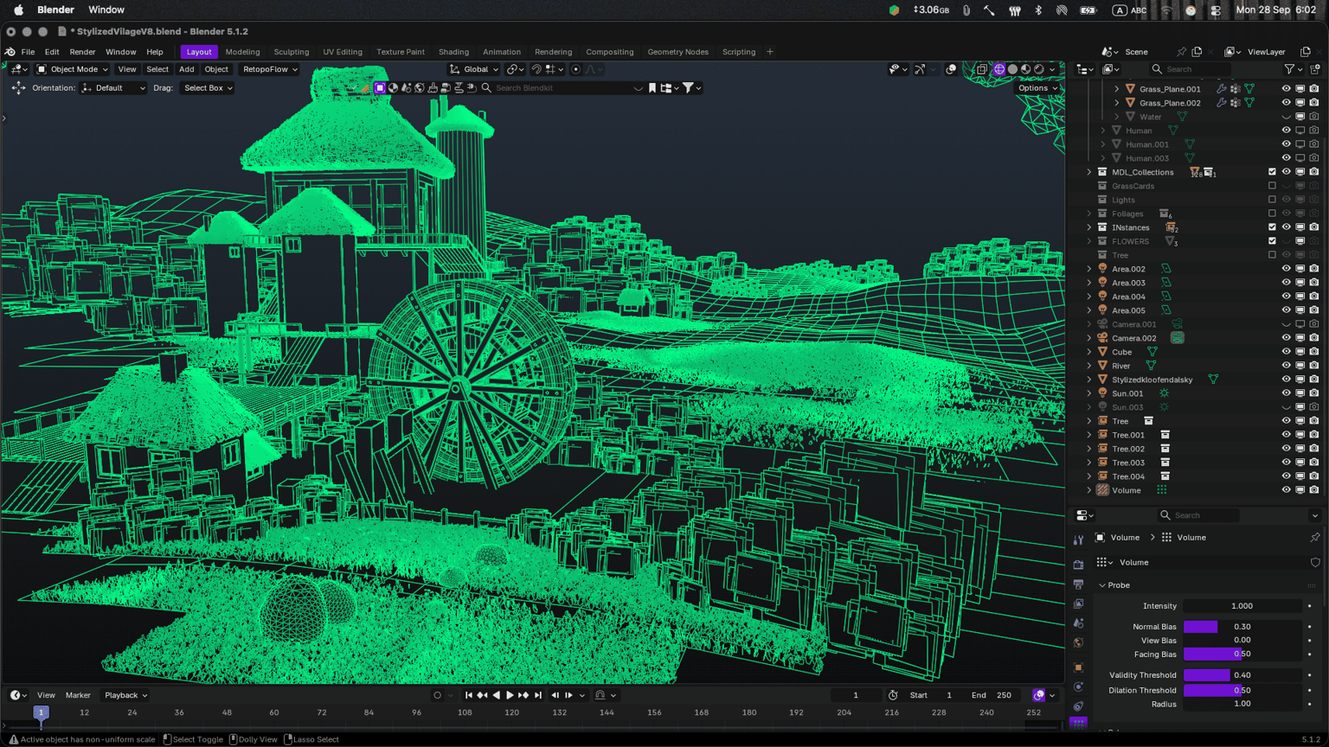
Task: Open the Physics properties tab
Action: pos(1078,687)
